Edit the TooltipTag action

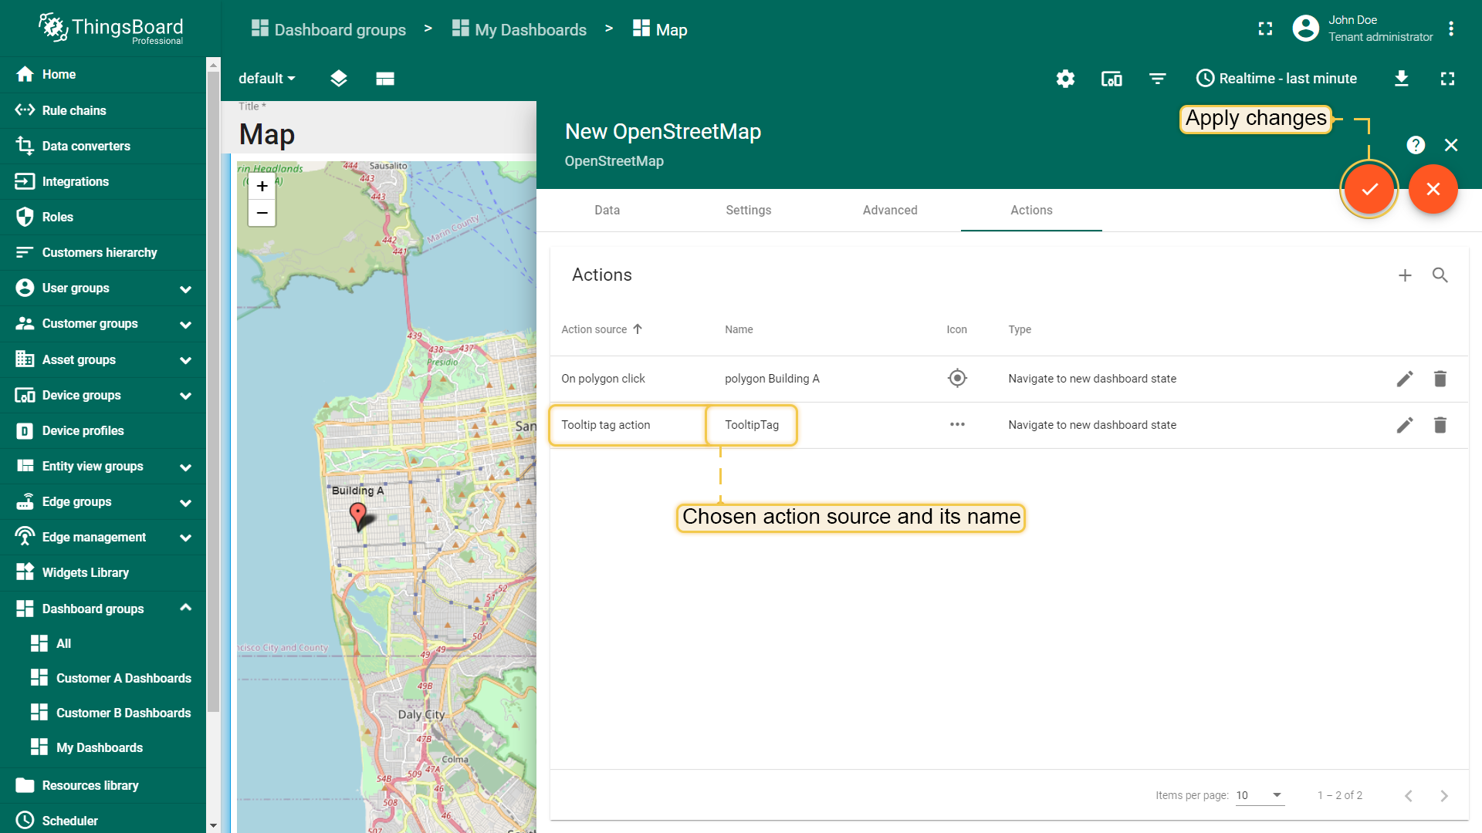pos(1405,425)
